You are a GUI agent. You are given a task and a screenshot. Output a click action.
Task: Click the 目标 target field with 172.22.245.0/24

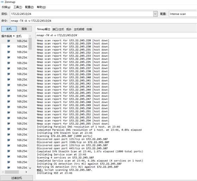[x=82, y=14]
